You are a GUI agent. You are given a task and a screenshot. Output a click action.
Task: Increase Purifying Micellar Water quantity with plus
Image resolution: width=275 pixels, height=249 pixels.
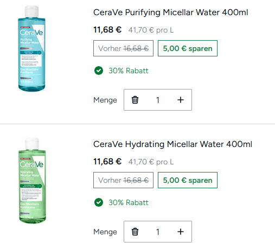click(181, 100)
